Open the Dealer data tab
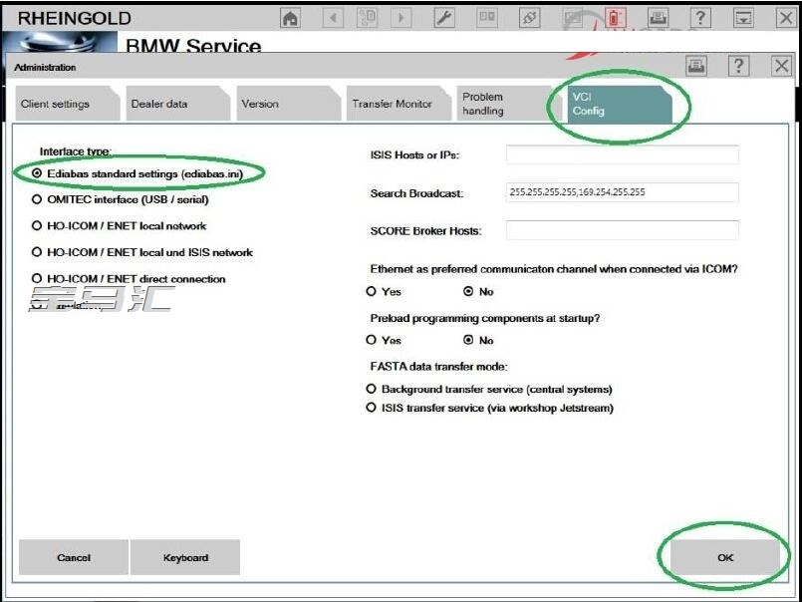The height and width of the screenshot is (602, 802). pos(177,104)
